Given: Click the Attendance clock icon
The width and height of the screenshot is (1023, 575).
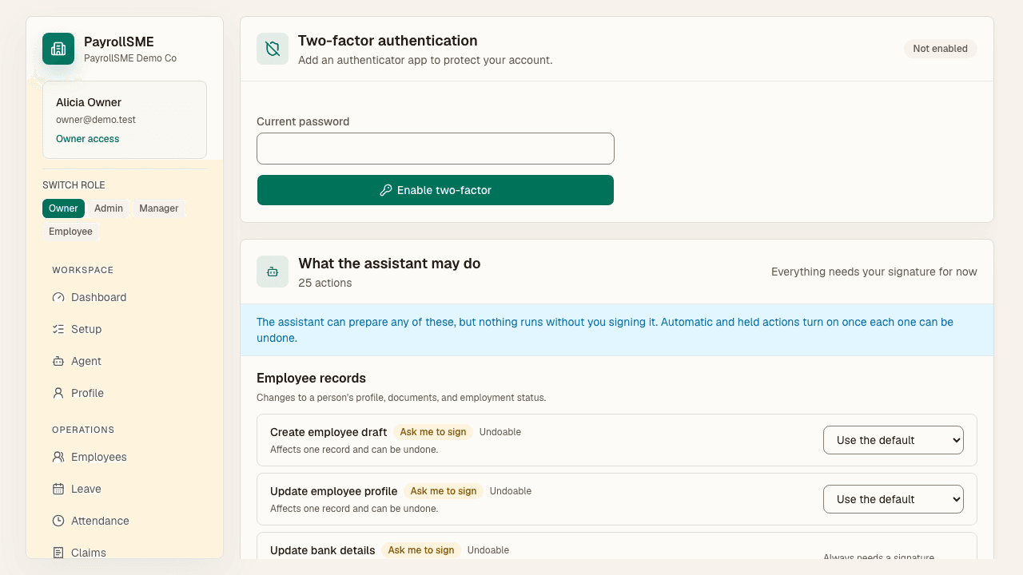Looking at the screenshot, I should (x=58, y=521).
